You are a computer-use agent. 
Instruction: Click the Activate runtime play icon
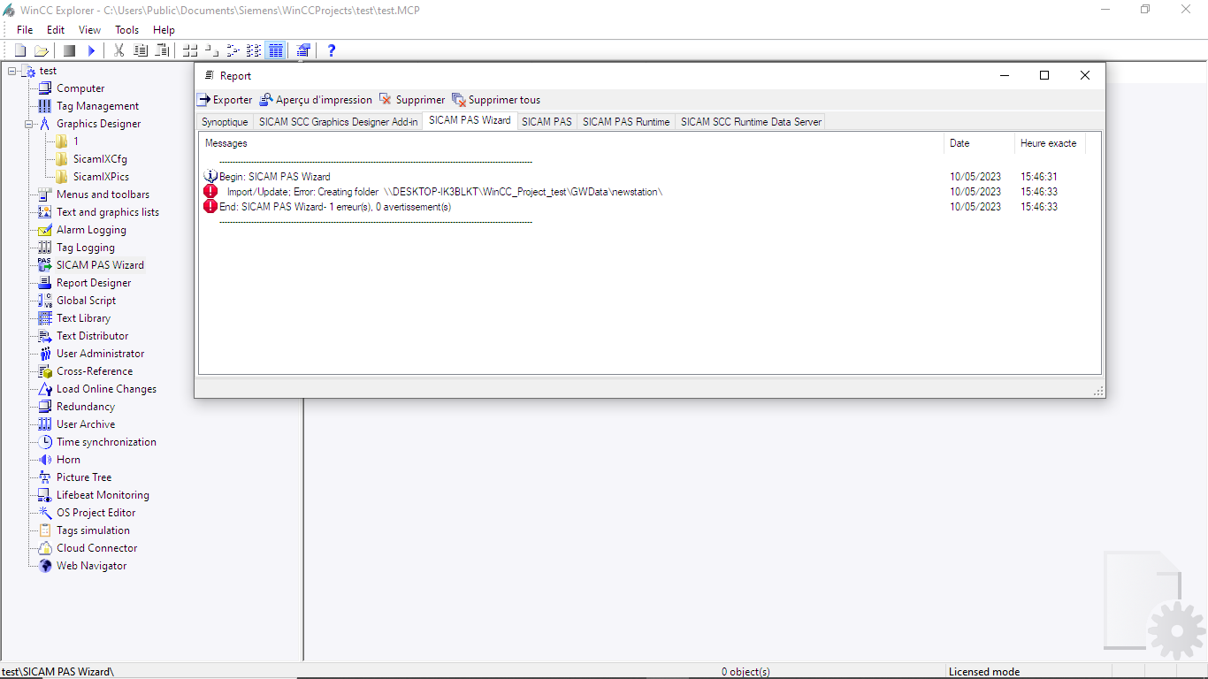[90, 50]
